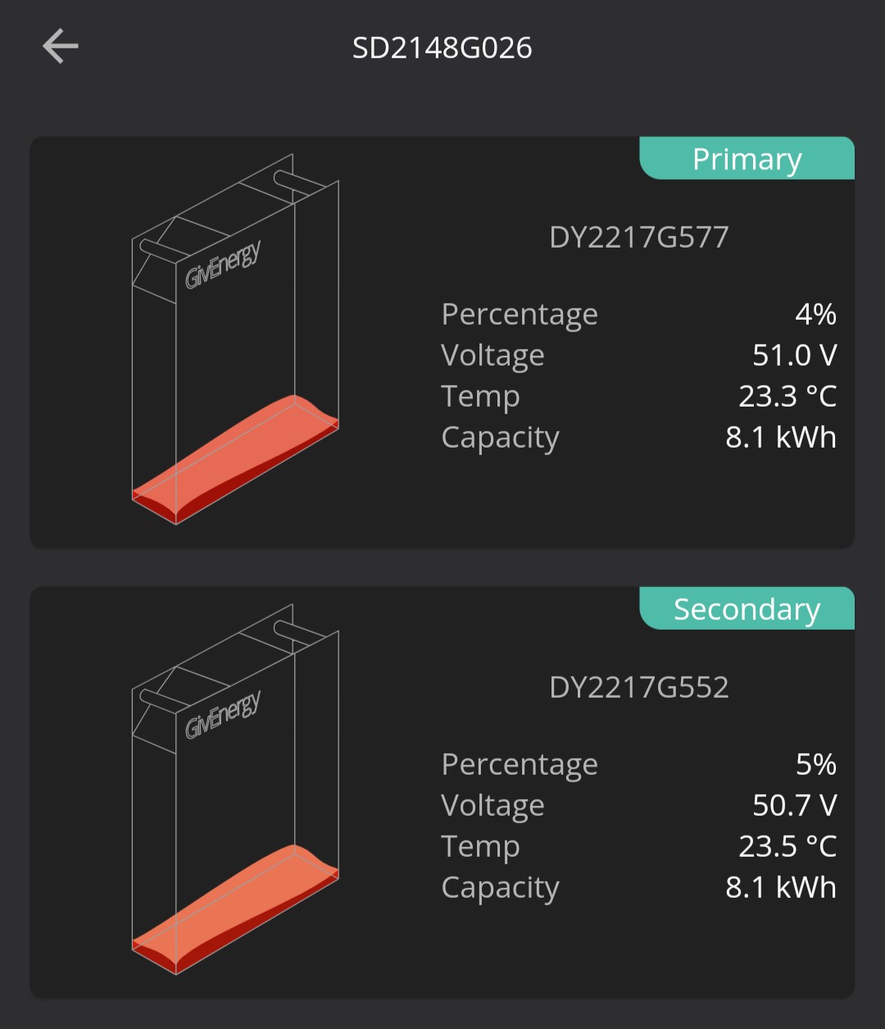Tap serial number DY2217G577
This screenshot has width=885, height=1029.
pos(639,237)
